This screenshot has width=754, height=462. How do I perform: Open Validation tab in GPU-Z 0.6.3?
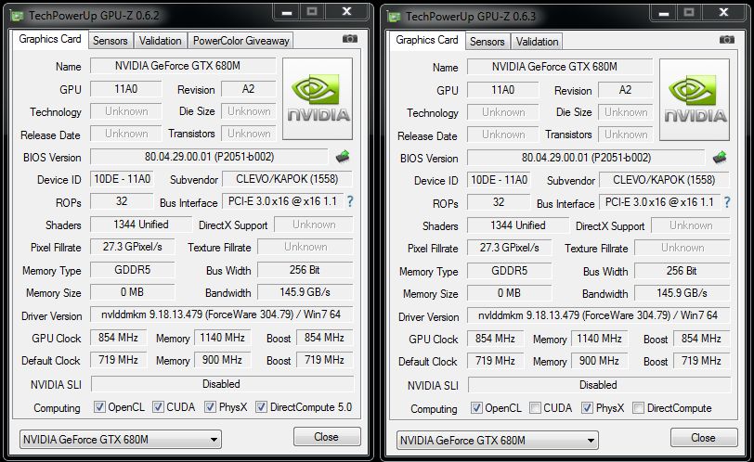pyautogui.click(x=537, y=42)
